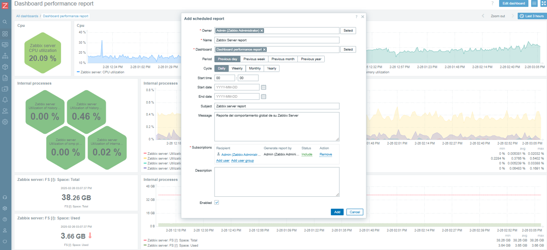Open the Support headset icon in the sidebar
The width and height of the screenshot is (547, 250).
(5, 198)
